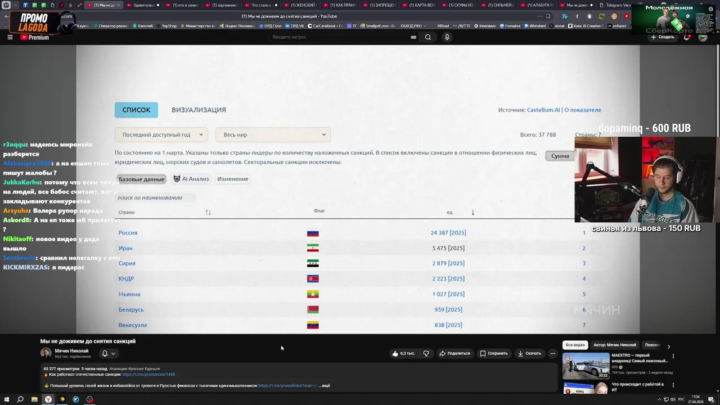Open the О показателе link
Viewport: 720px width, 405px height.
tap(583, 110)
